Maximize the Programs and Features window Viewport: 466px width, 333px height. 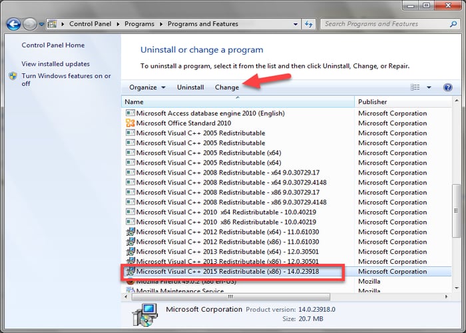coord(427,5)
